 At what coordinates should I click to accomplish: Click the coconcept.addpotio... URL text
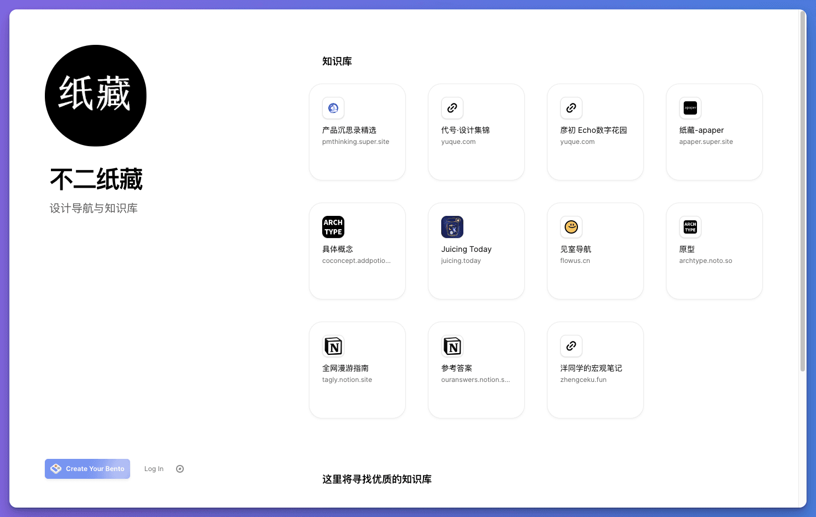(x=357, y=261)
